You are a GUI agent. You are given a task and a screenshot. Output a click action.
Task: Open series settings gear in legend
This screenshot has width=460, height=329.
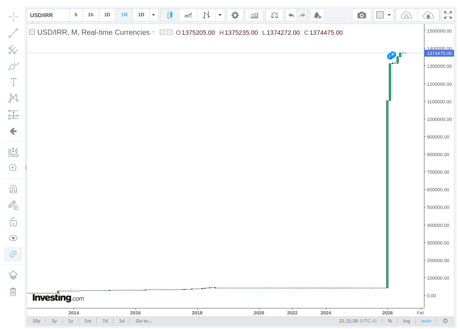[170, 32]
